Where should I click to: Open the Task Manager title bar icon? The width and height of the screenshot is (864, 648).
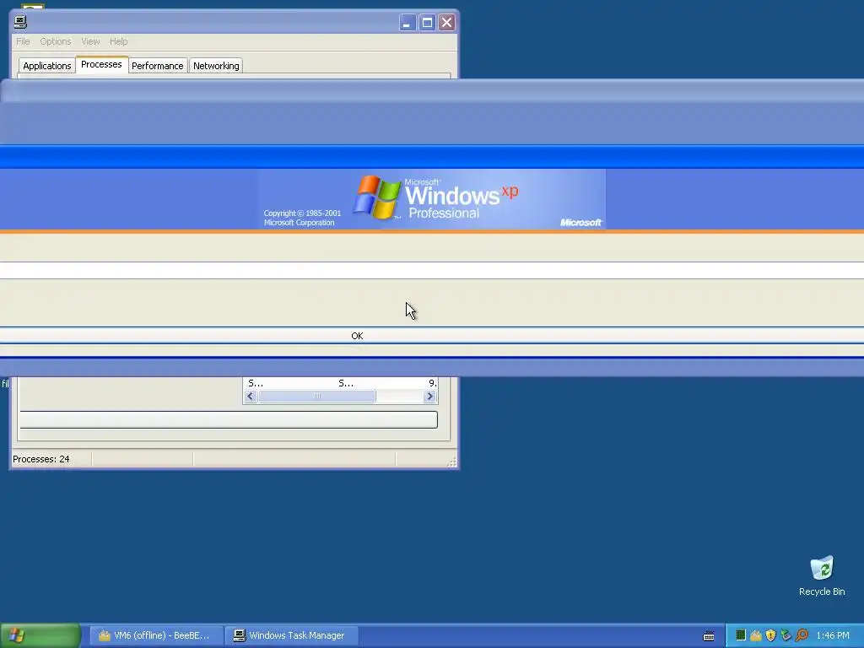pos(20,22)
